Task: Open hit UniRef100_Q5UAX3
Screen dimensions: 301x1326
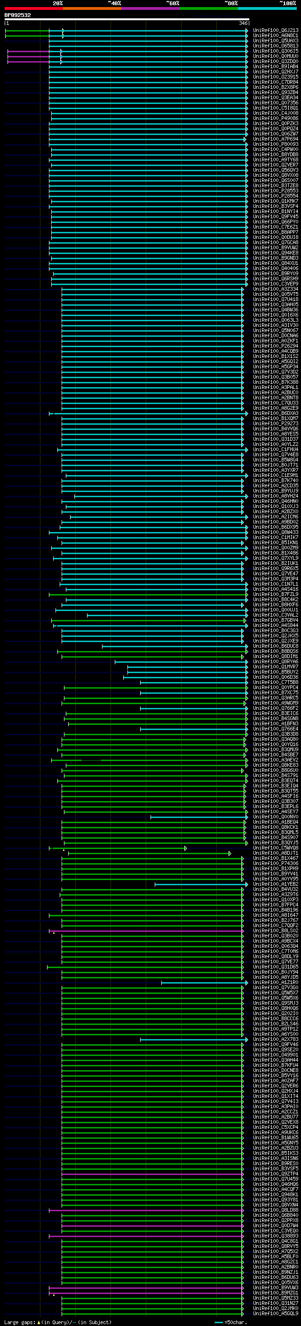Action: (275, 40)
